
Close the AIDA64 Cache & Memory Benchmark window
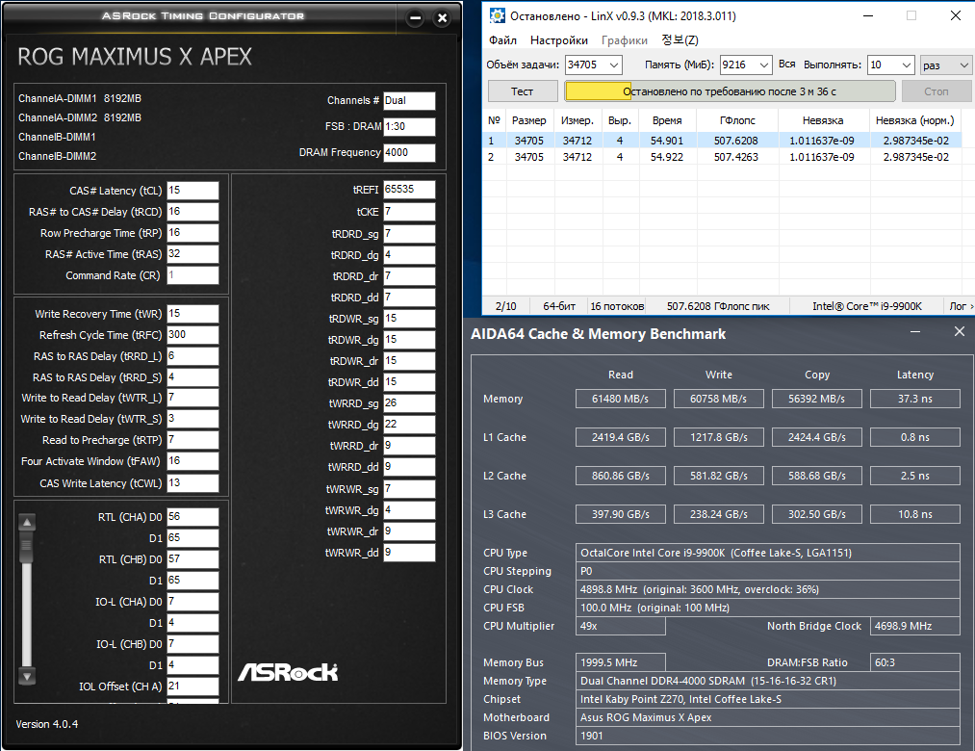(960, 331)
